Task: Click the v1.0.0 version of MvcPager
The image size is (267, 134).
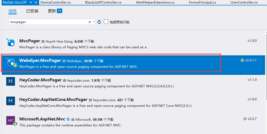Action: pyautogui.click(x=252, y=41)
